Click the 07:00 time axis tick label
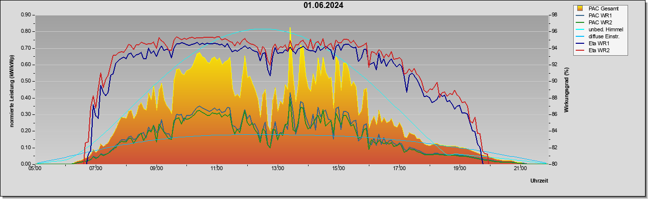Screen dimensions: 648x199 pyautogui.click(x=96, y=169)
